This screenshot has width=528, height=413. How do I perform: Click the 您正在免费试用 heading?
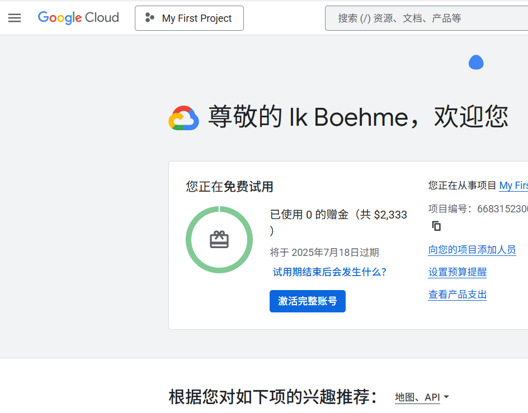pyautogui.click(x=229, y=187)
